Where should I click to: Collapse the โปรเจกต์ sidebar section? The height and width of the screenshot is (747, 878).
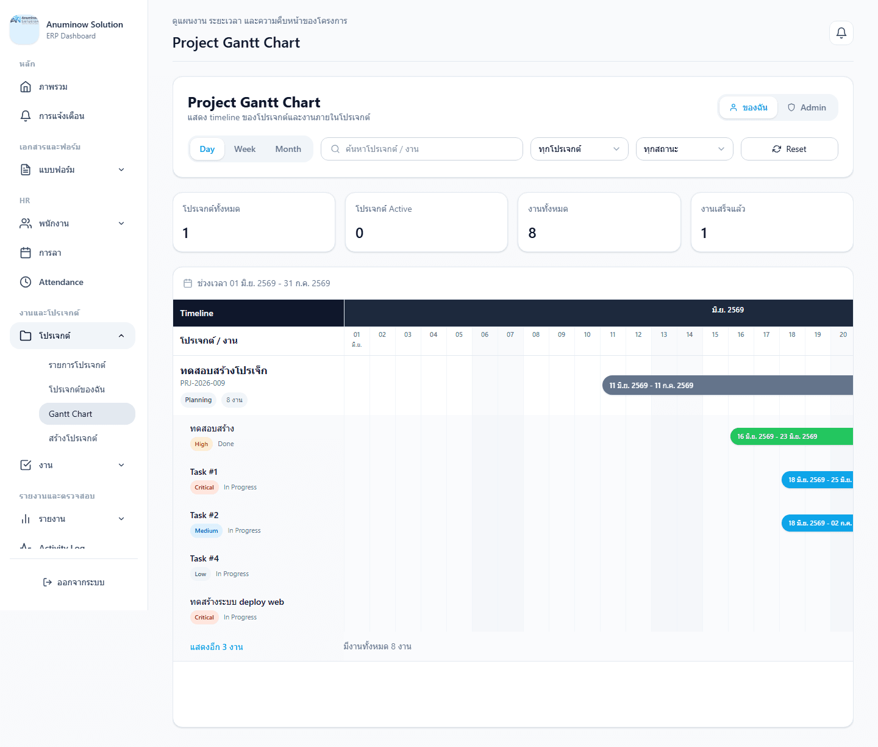(x=73, y=336)
